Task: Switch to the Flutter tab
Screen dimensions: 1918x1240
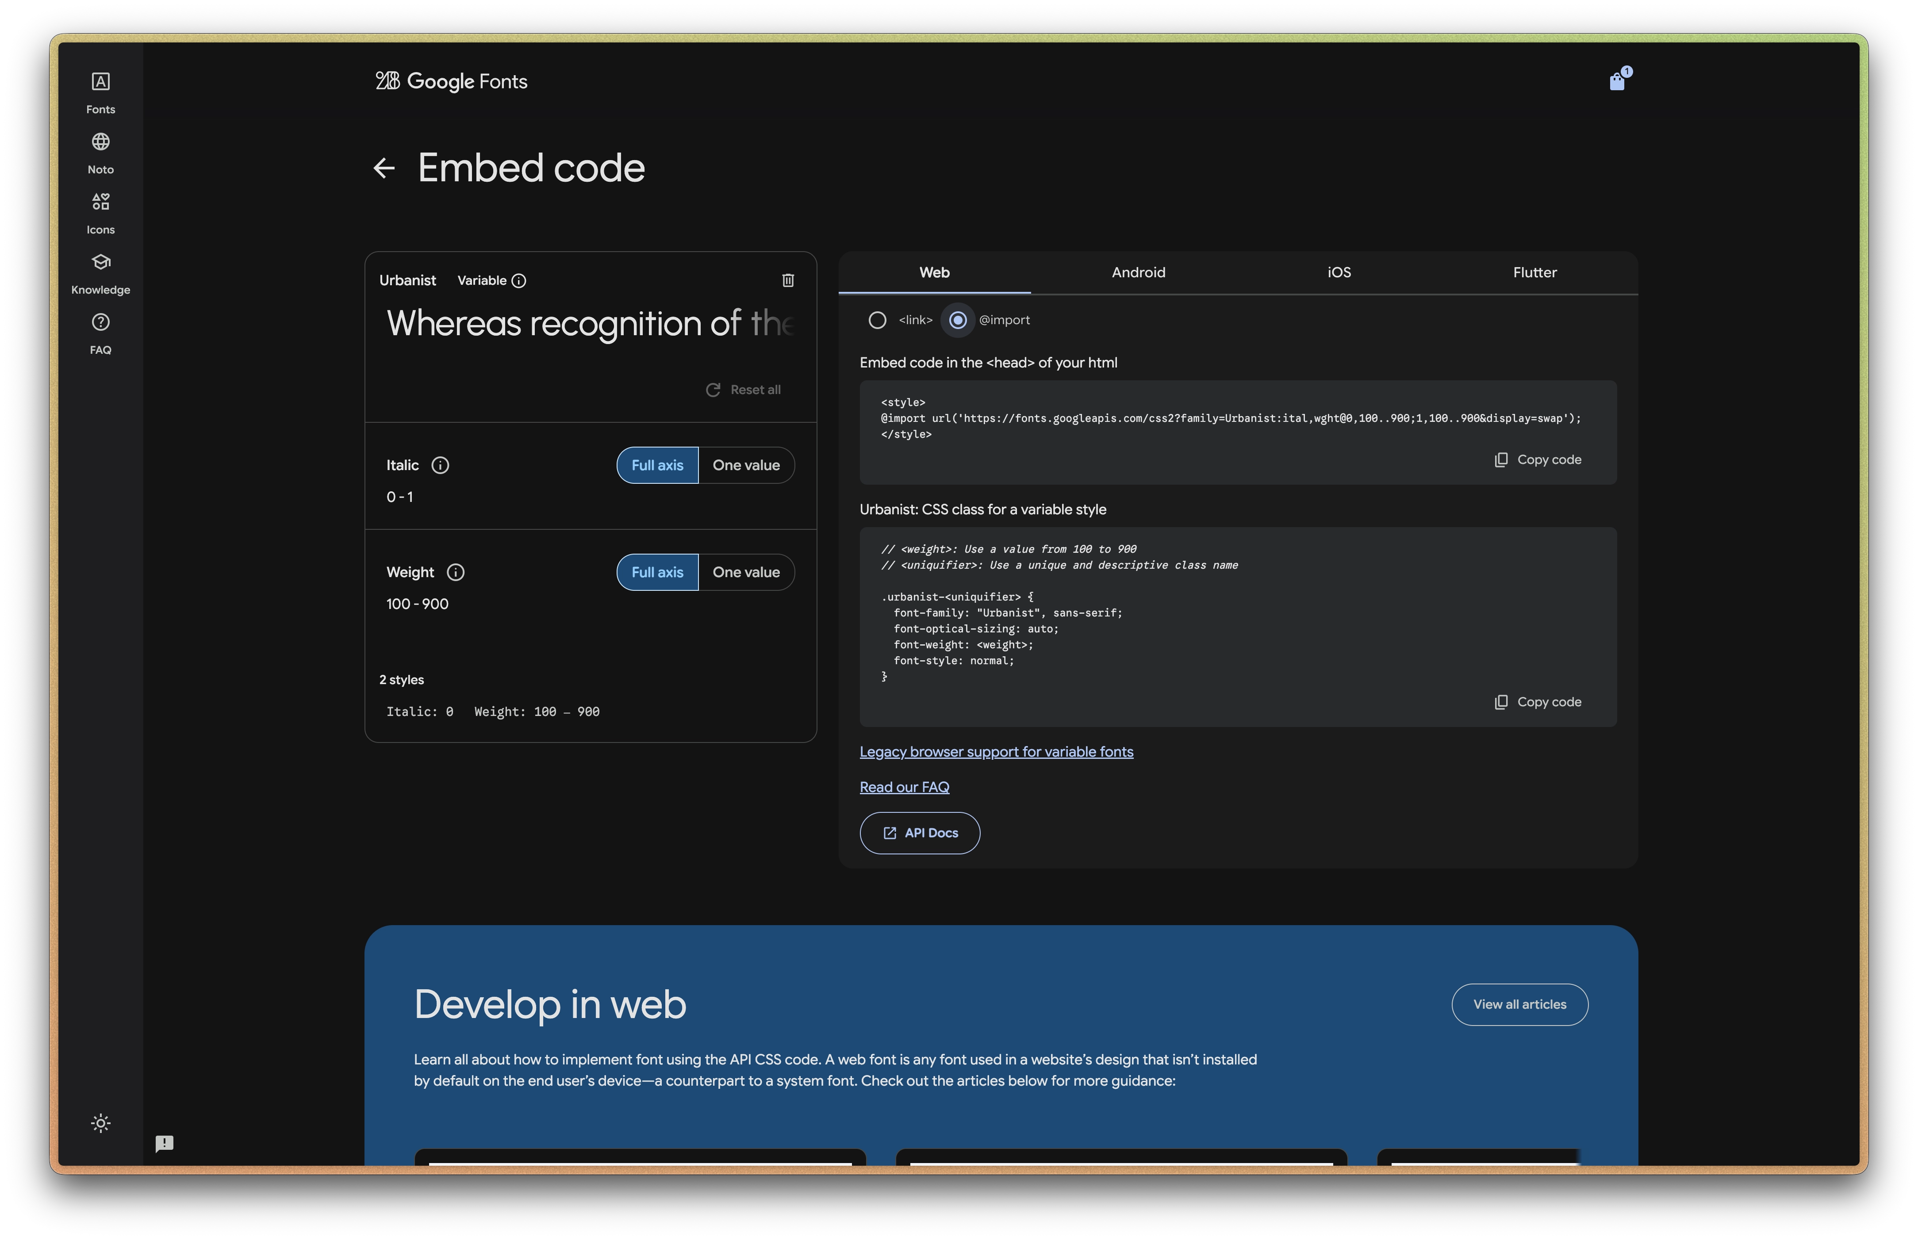Action: click(x=1534, y=273)
